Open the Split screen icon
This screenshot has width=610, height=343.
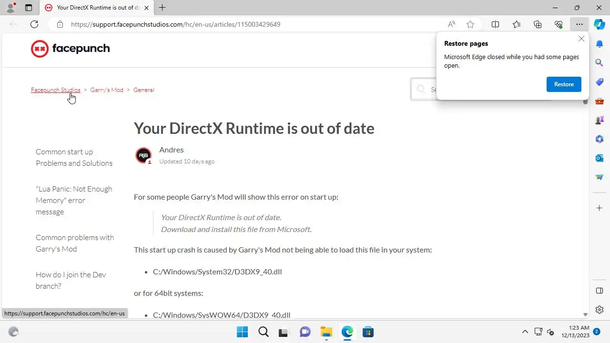pos(495,24)
